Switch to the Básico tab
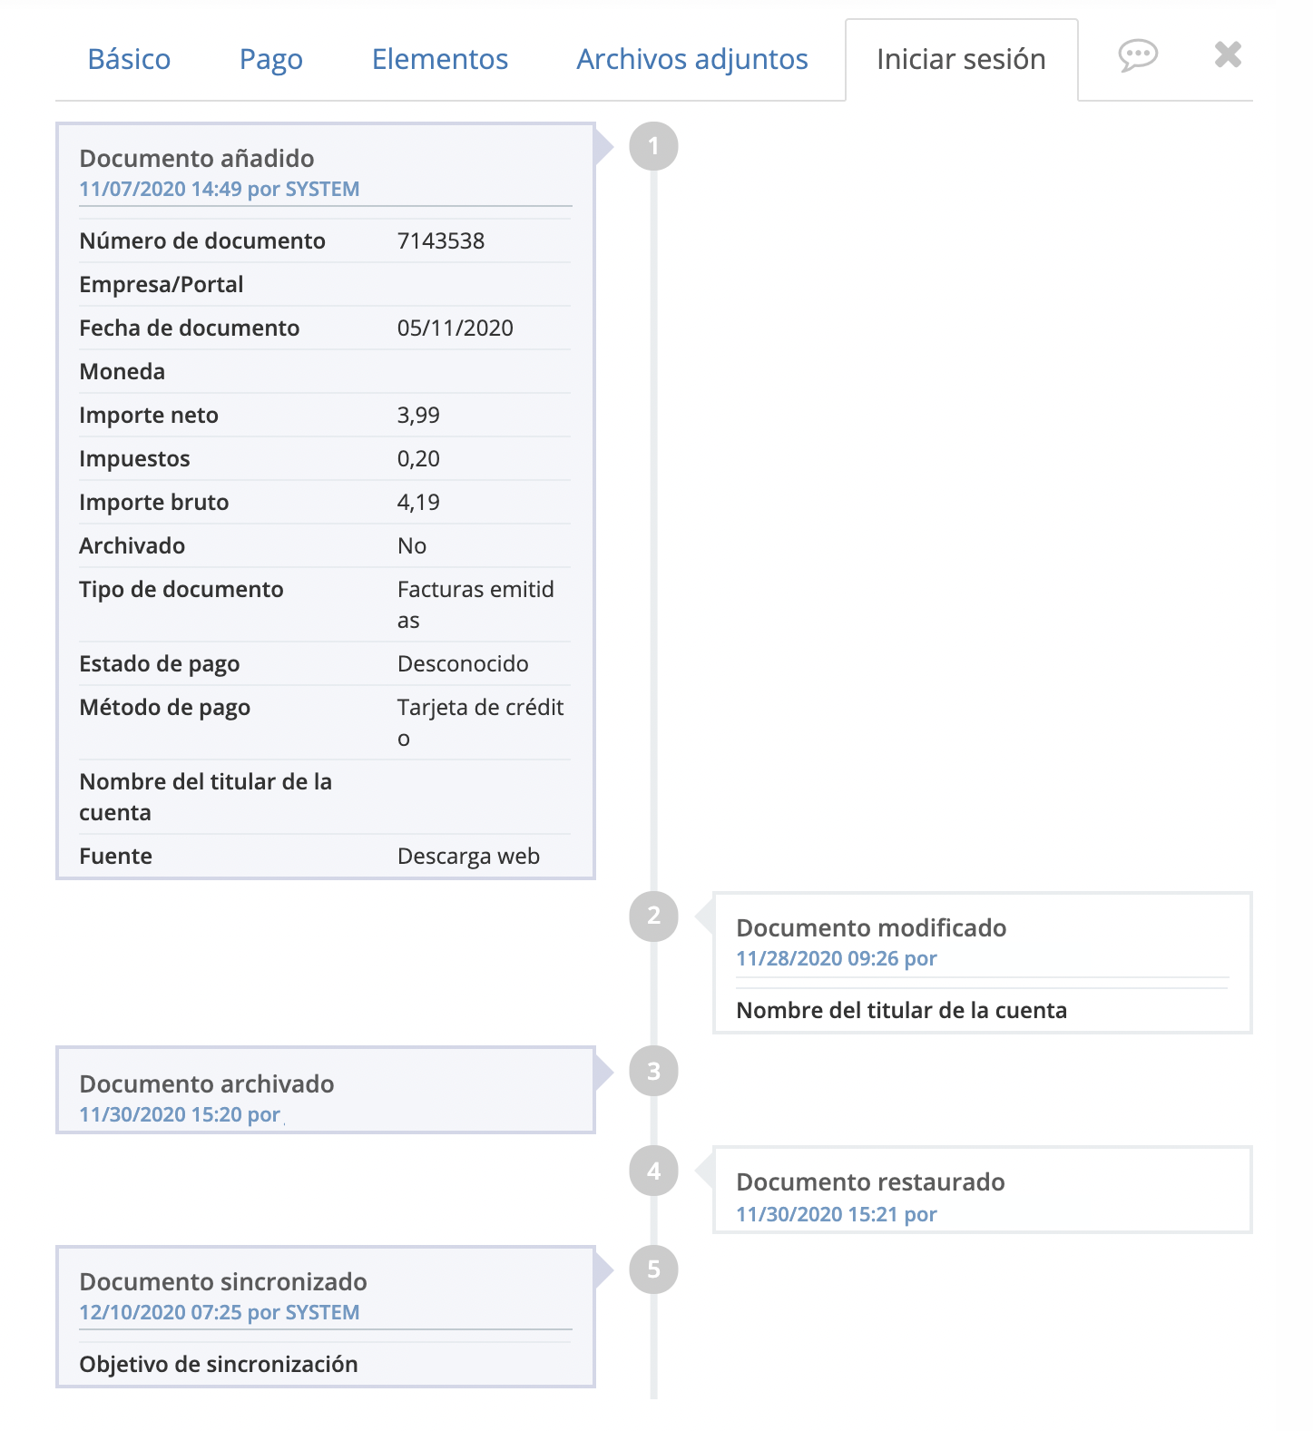Viewport: 1313px width, 1431px height. click(x=129, y=59)
